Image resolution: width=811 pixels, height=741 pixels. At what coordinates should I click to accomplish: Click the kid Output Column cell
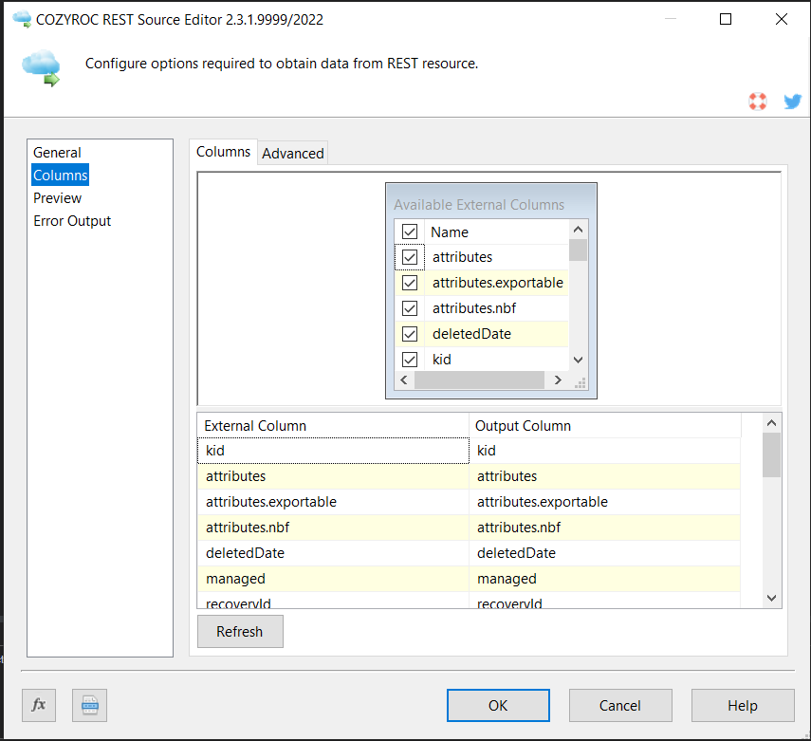click(604, 451)
